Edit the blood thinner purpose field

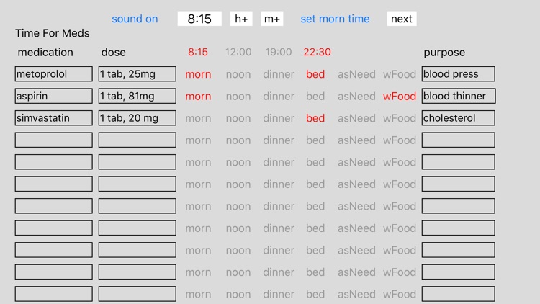(459, 96)
